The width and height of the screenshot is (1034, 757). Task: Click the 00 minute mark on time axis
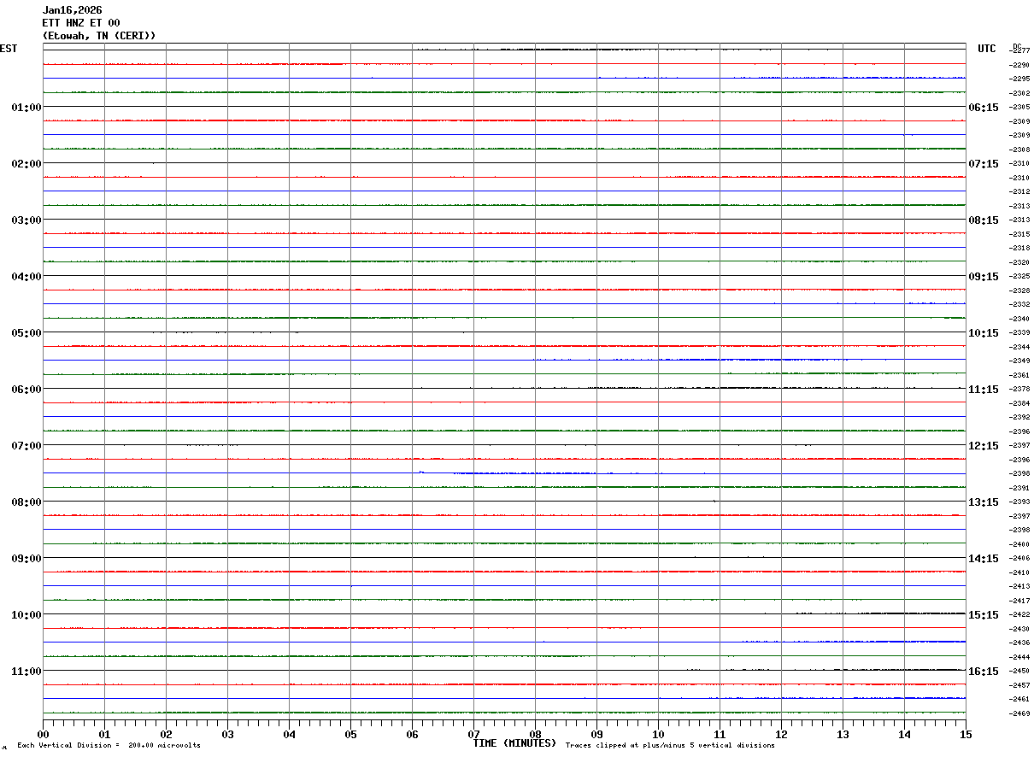44,734
